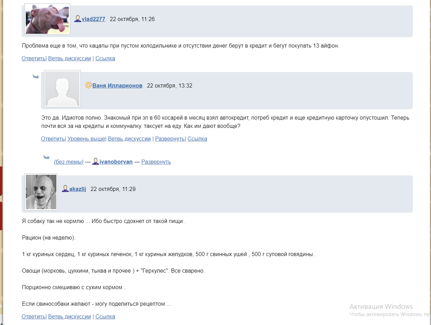
Task: Click the reply arrow icon above Ваня Илларионов's avatar
Action: pos(36,77)
